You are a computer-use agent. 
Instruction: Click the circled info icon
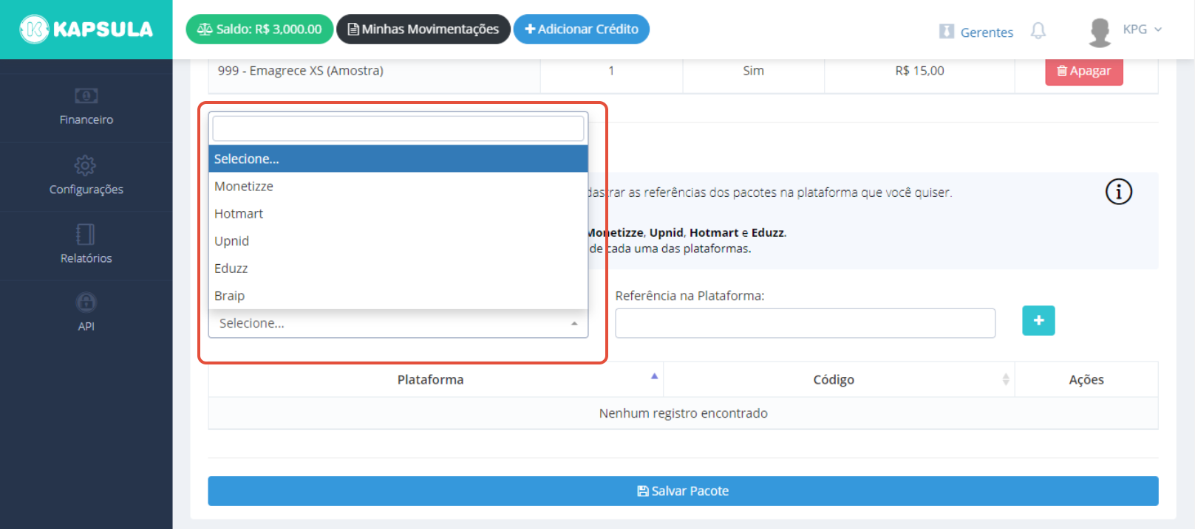(1119, 192)
